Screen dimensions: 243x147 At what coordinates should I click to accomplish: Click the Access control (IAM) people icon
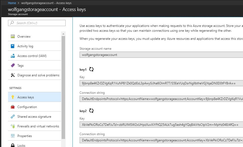click(13, 56)
